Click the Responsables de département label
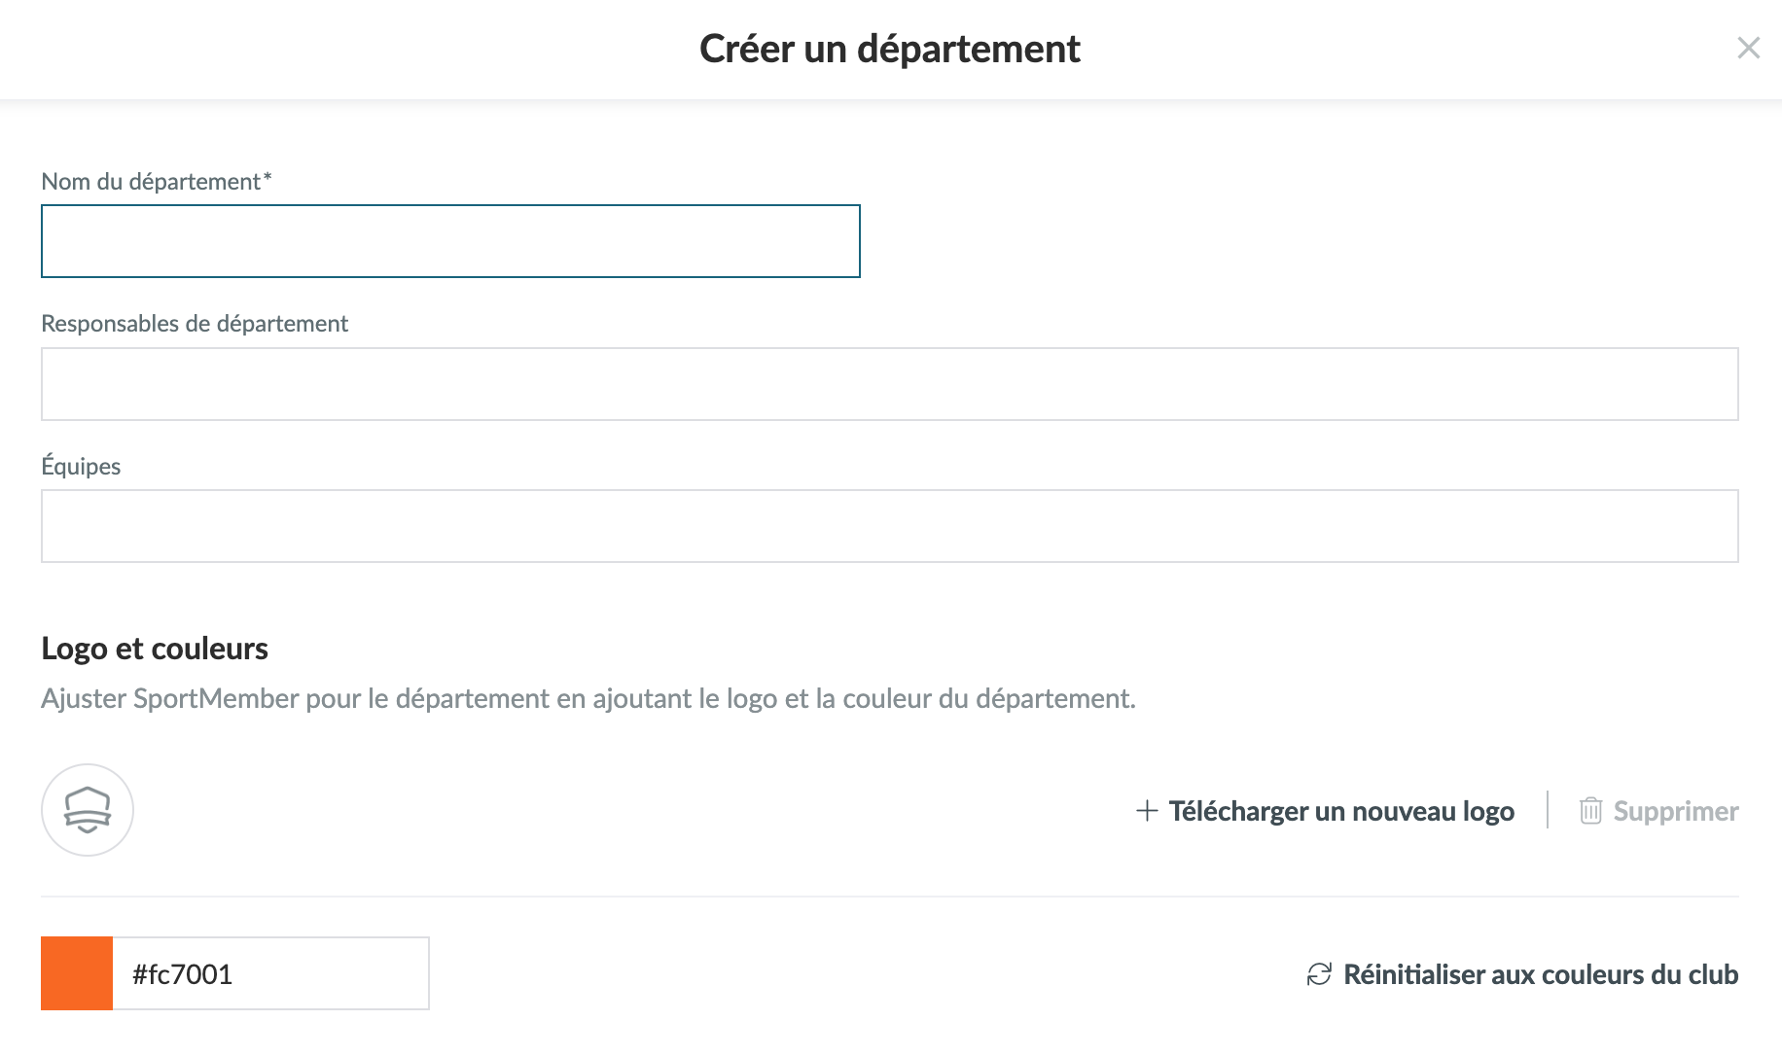This screenshot has height=1056, width=1782. point(195,324)
